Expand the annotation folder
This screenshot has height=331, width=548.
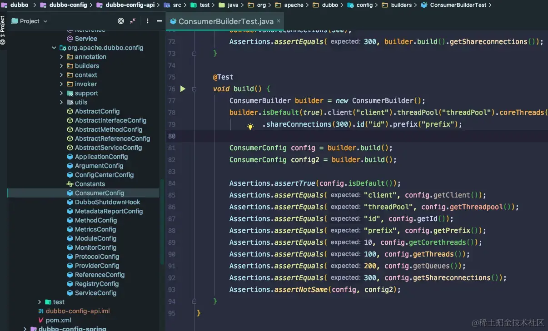coord(62,57)
